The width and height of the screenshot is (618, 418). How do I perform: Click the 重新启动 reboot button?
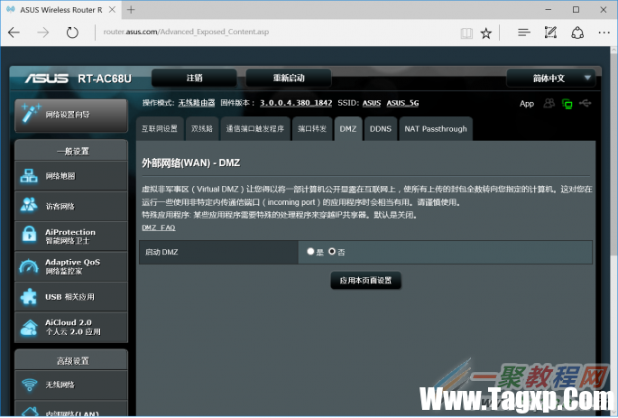(x=289, y=78)
